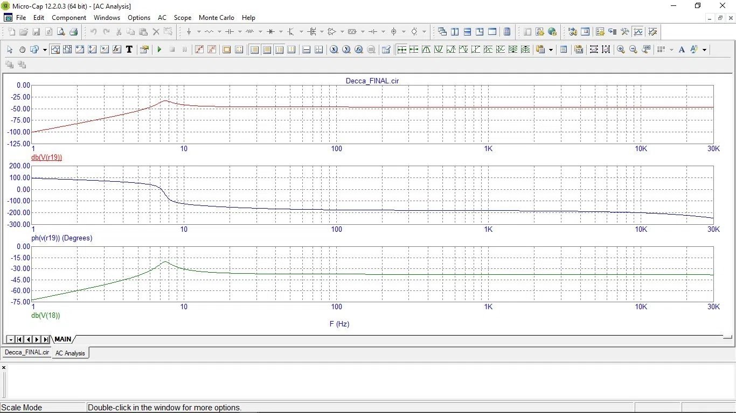Pick the capacitor component icon
Screen dimensions: 736x413
pos(230,32)
